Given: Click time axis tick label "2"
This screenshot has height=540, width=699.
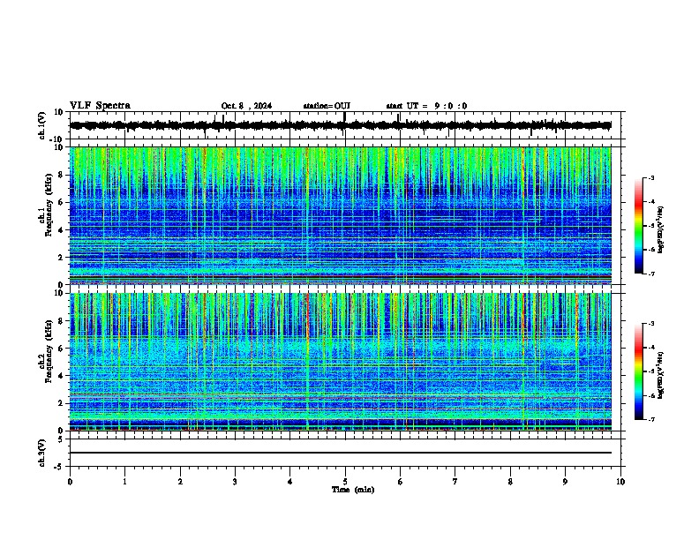Looking at the screenshot, I should coord(180,482).
